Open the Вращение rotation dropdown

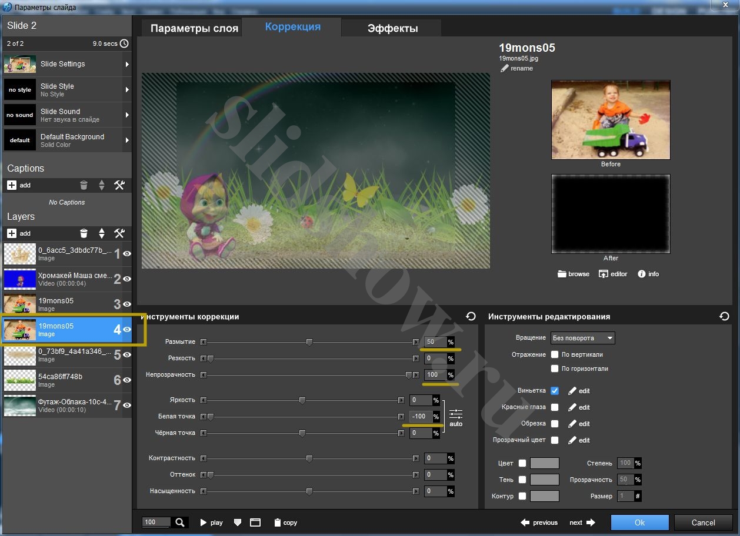click(583, 338)
